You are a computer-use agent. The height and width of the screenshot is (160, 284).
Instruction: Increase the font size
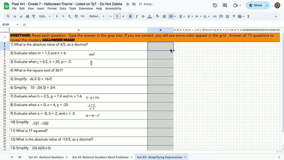tap(123, 16)
